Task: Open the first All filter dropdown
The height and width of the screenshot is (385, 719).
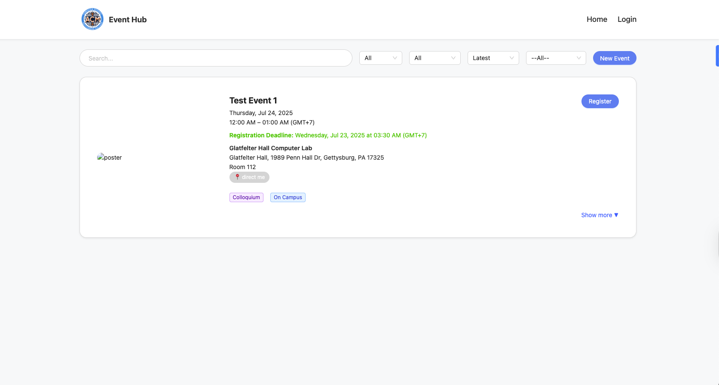Action: [x=381, y=58]
